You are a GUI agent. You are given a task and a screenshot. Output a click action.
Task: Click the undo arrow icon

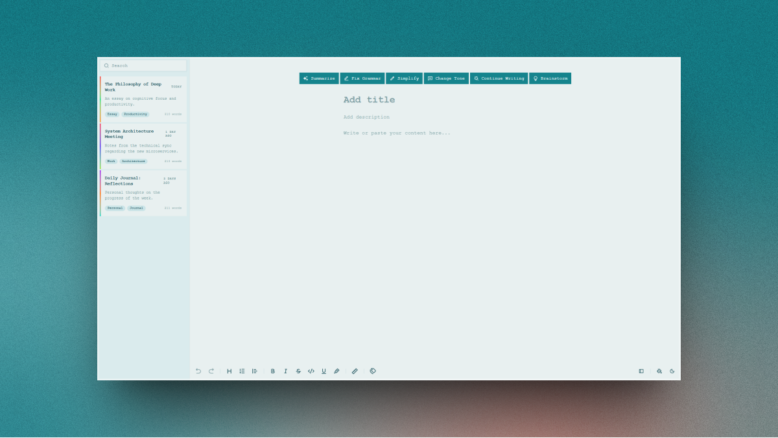[x=198, y=371]
